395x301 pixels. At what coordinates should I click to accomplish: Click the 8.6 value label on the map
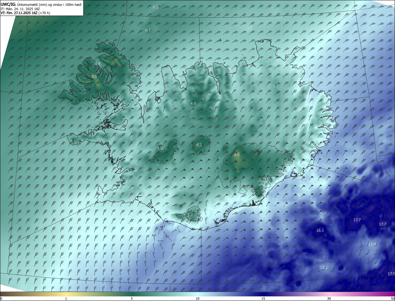pos(250,28)
